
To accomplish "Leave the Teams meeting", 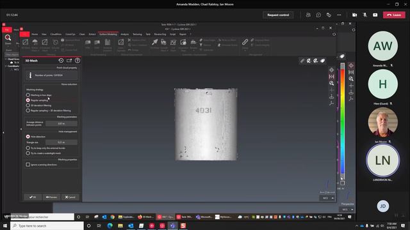I will [x=394, y=15].
